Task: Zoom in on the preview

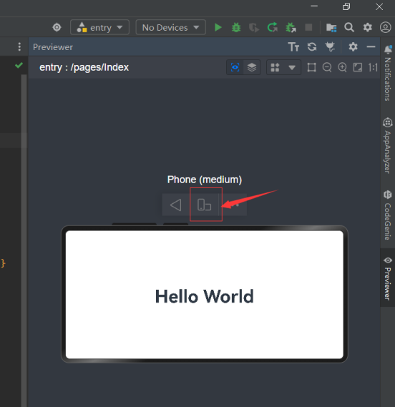Action: [342, 67]
